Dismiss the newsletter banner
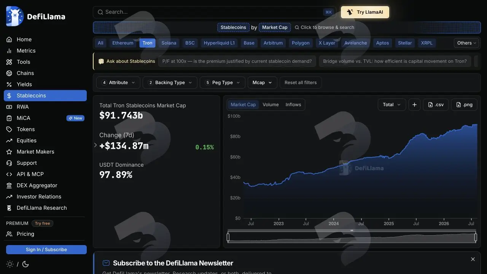Image resolution: width=487 pixels, height=274 pixels. coord(473,259)
